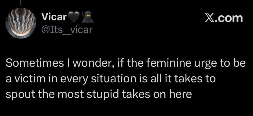Open the braided-hair profile avatar
The image size is (253, 116).
pyautogui.click(x=21, y=23)
